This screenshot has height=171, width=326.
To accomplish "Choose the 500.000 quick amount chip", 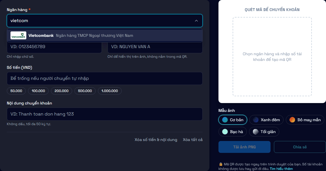I will click(85, 91).
